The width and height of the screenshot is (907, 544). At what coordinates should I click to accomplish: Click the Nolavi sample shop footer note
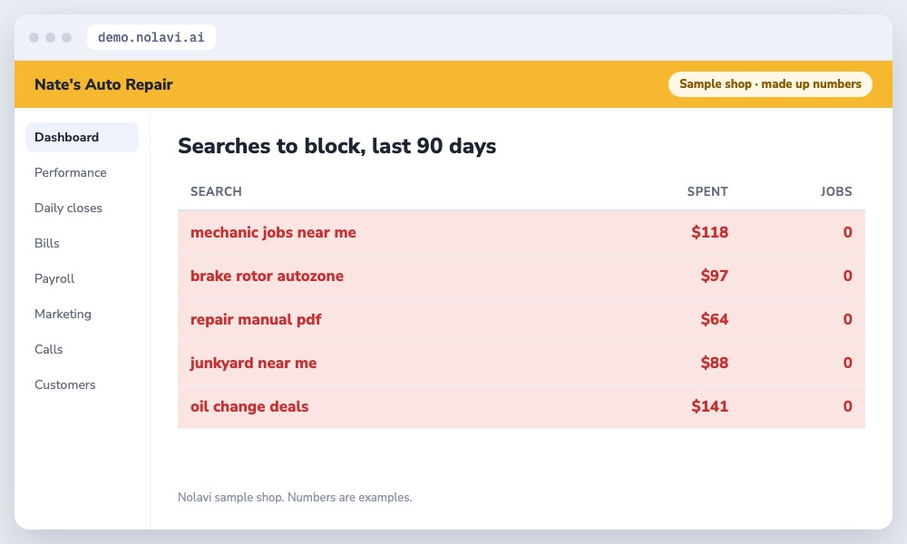295,497
